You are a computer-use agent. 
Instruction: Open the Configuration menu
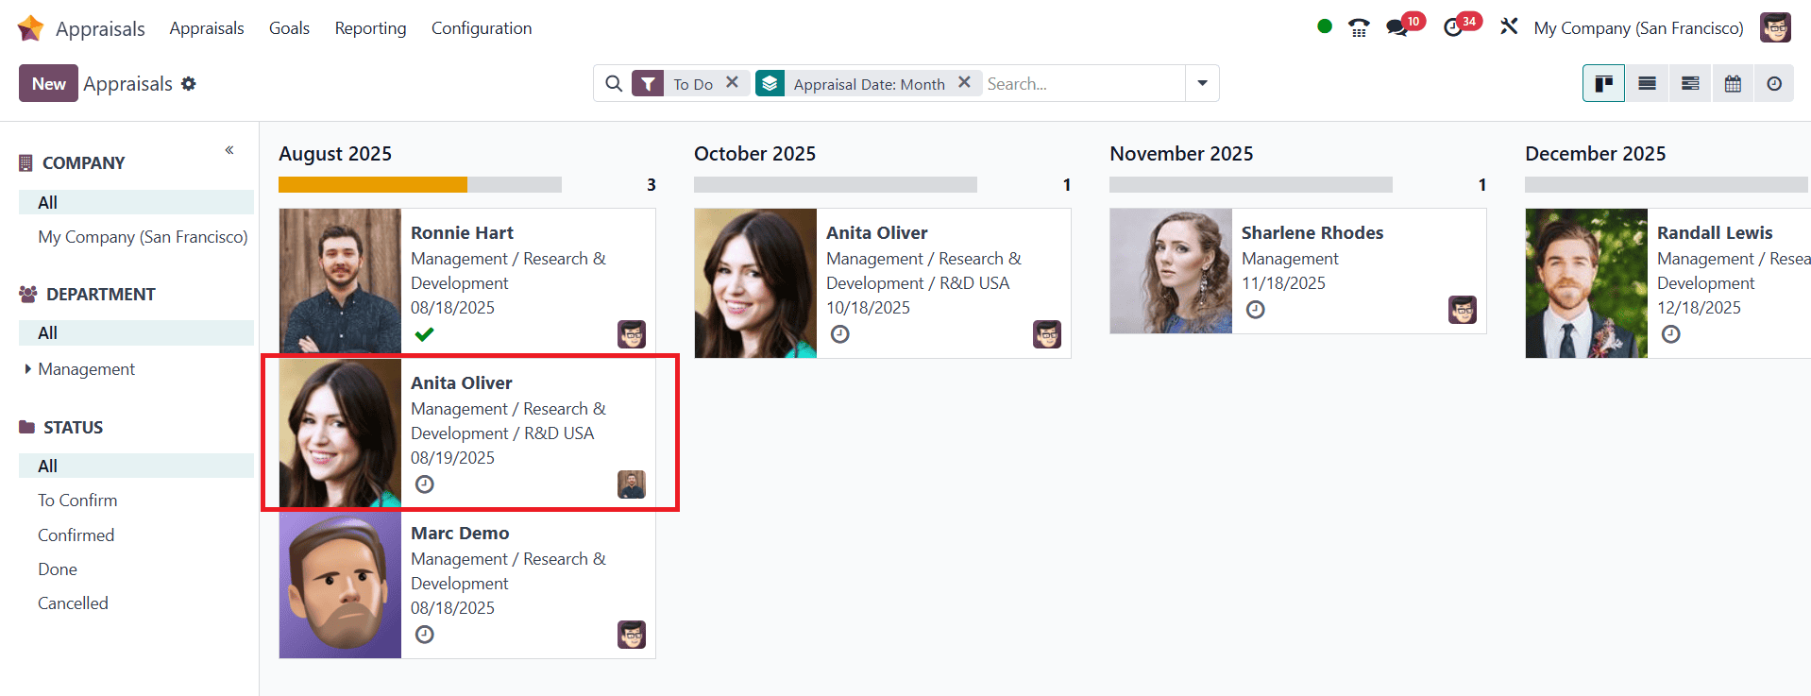[482, 28]
